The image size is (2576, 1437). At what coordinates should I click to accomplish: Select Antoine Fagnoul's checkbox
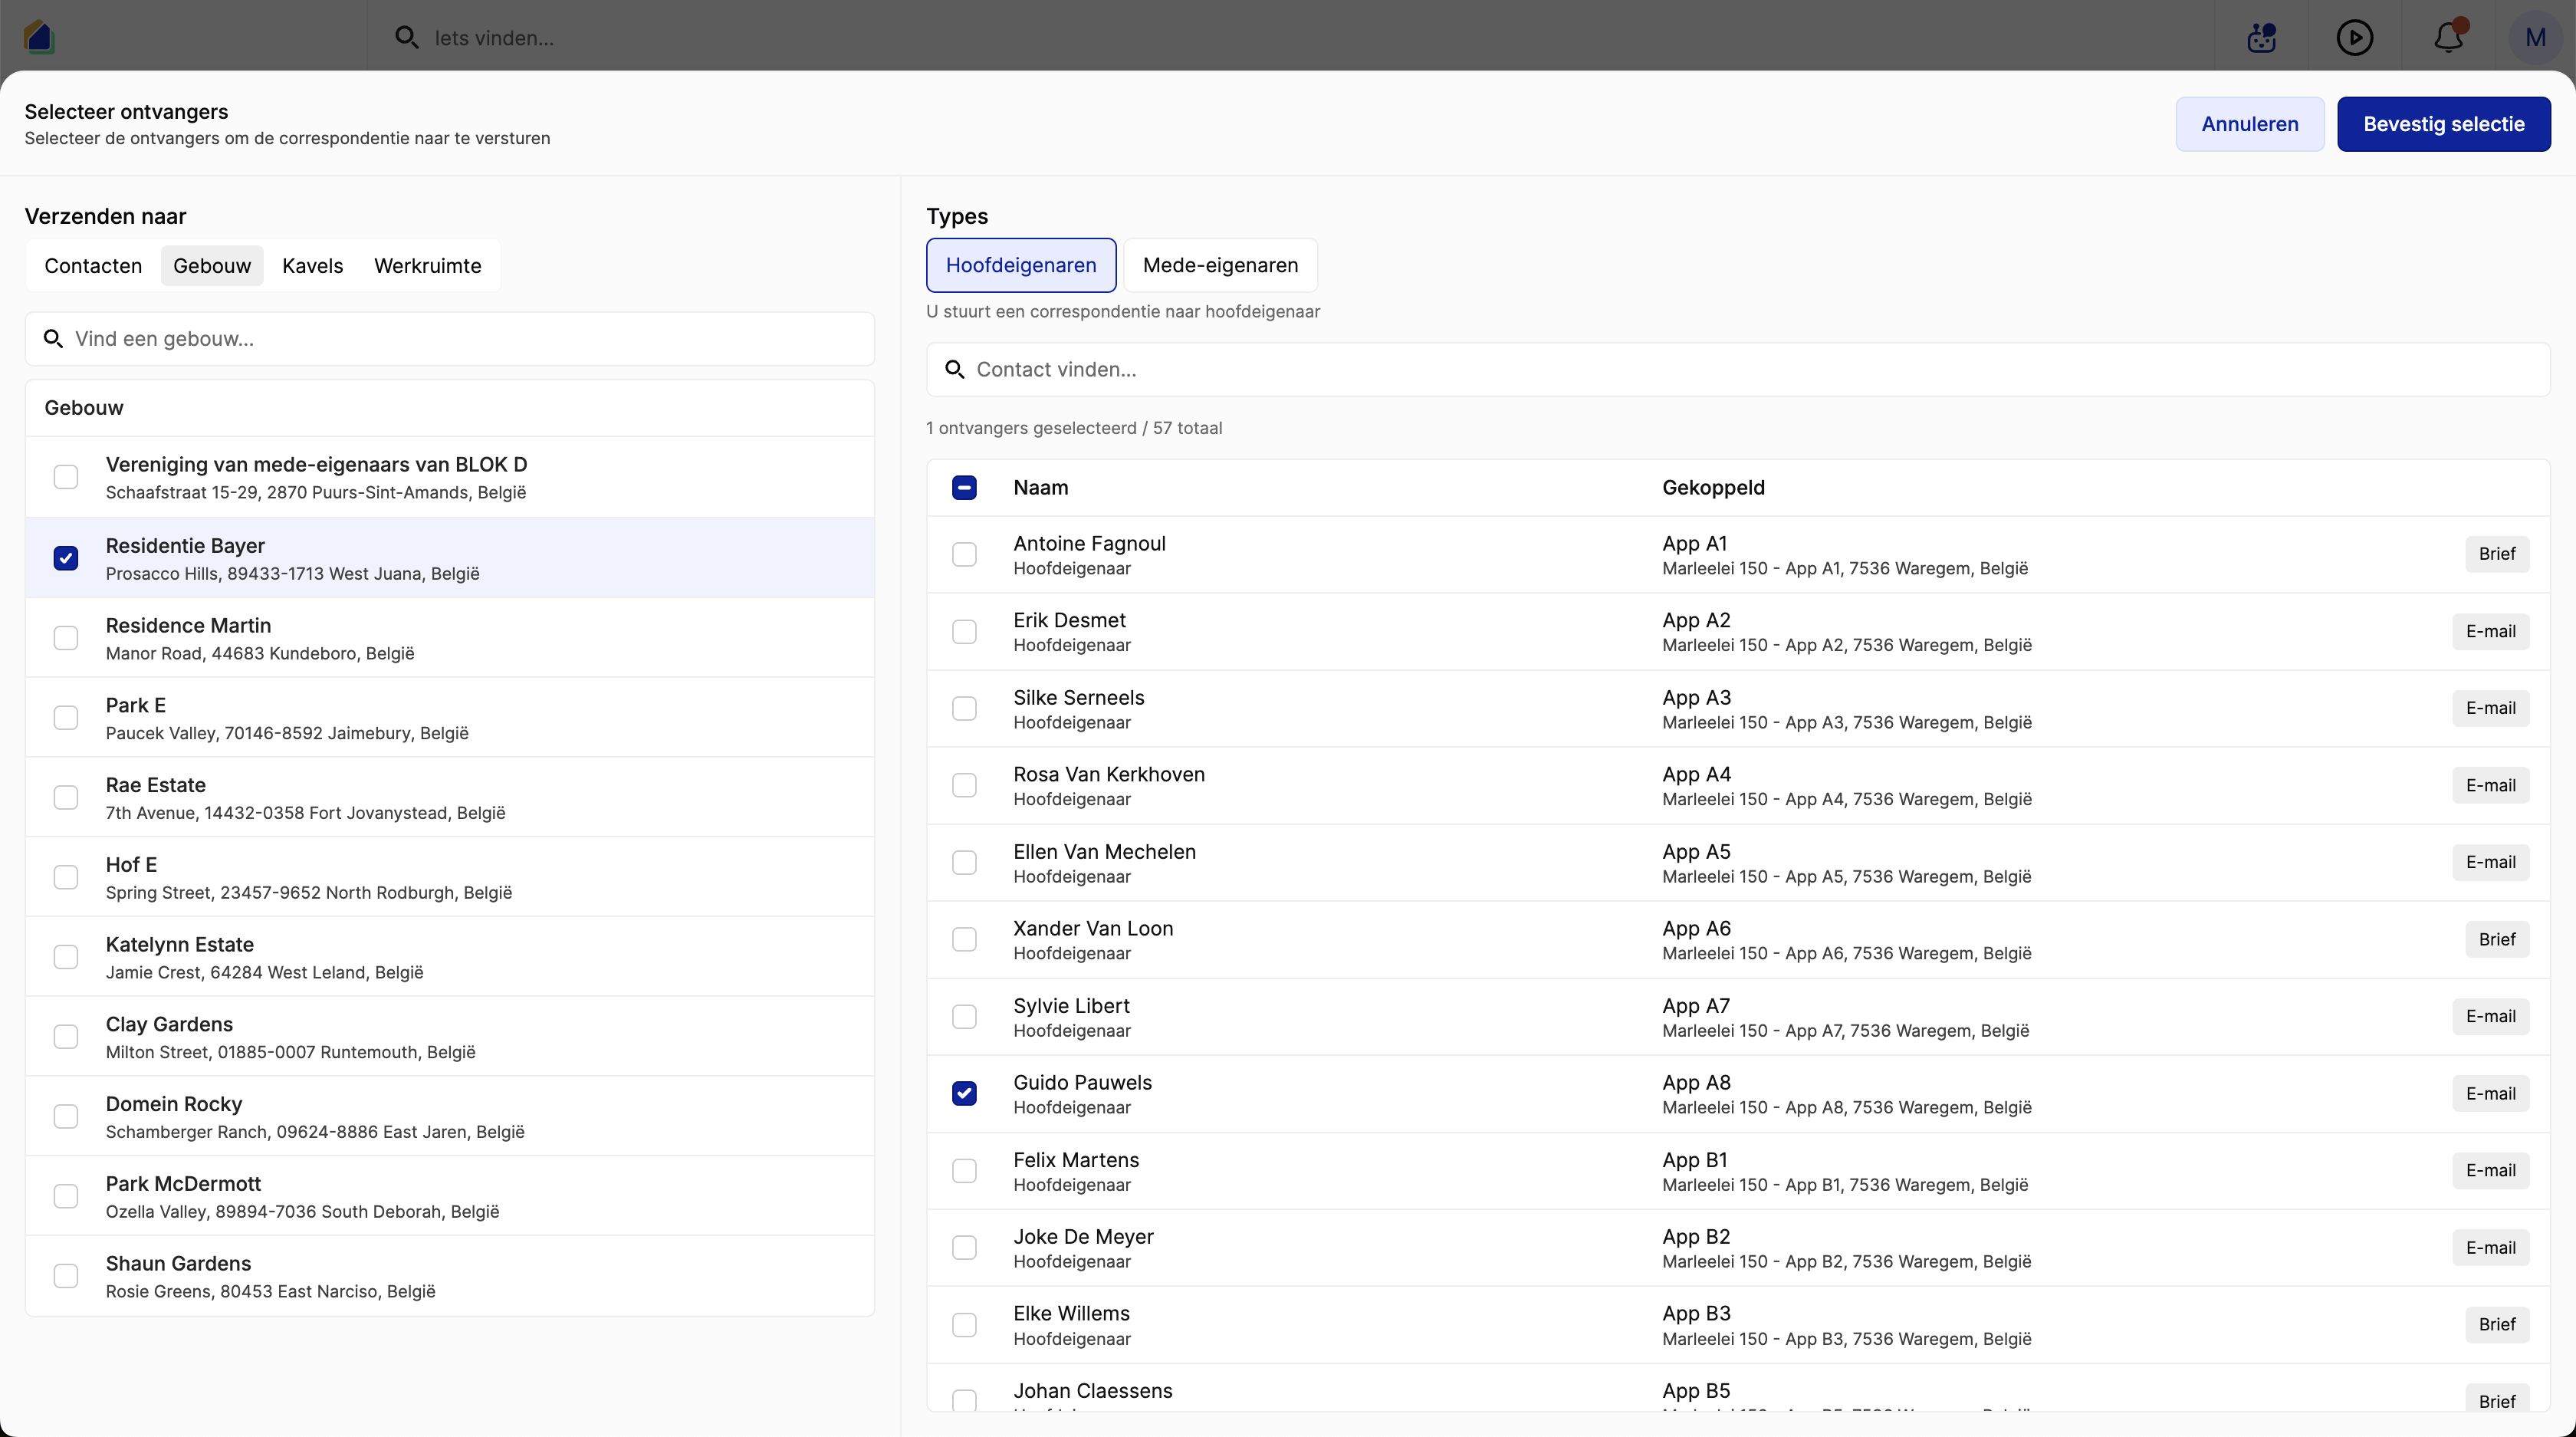[964, 555]
